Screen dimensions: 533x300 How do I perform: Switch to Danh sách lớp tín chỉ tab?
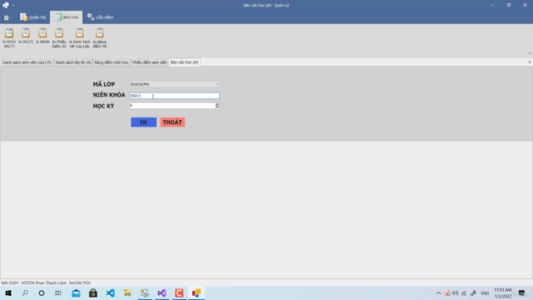(x=73, y=62)
